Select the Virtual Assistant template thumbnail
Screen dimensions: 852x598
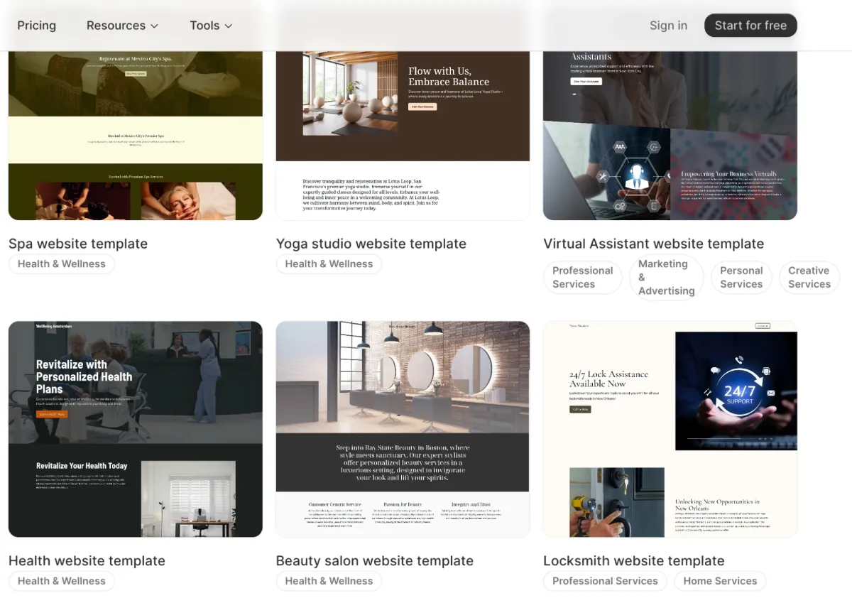click(x=670, y=136)
